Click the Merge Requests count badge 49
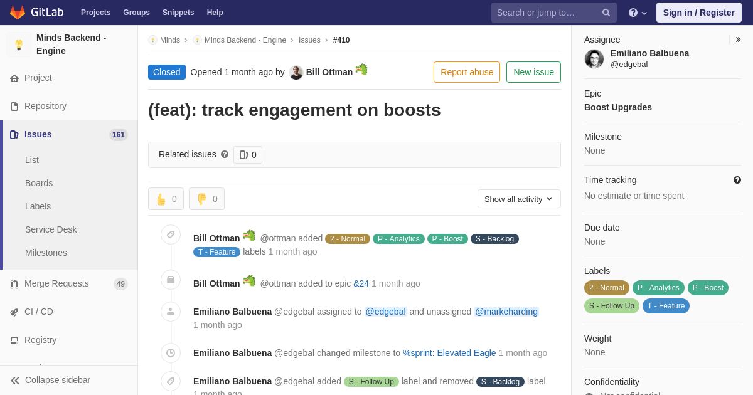This screenshot has width=753, height=395. (120, 284)
